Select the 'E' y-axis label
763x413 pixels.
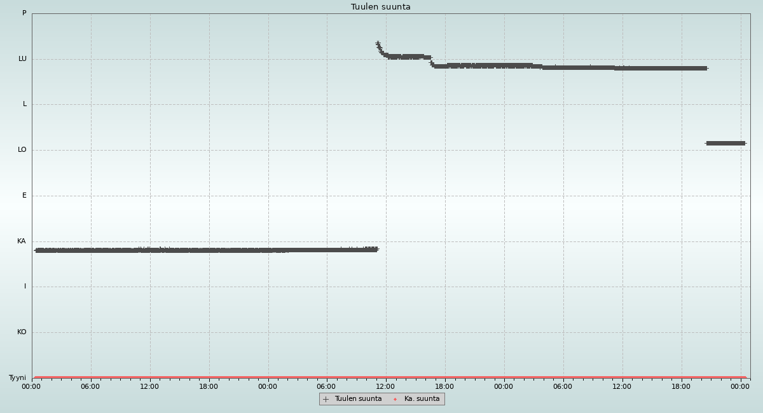tap(24, 195)
